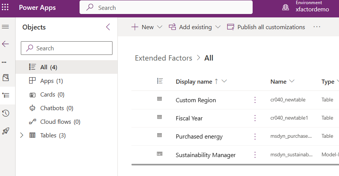Open the New dropdown chevron
Screen dimensions: 339x176
pos(159,27)
